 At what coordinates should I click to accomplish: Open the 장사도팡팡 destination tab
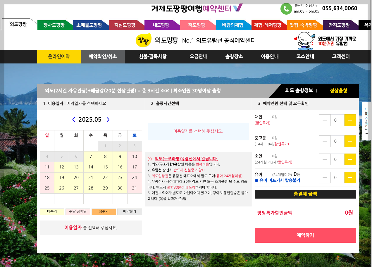[x=55, y=25]
